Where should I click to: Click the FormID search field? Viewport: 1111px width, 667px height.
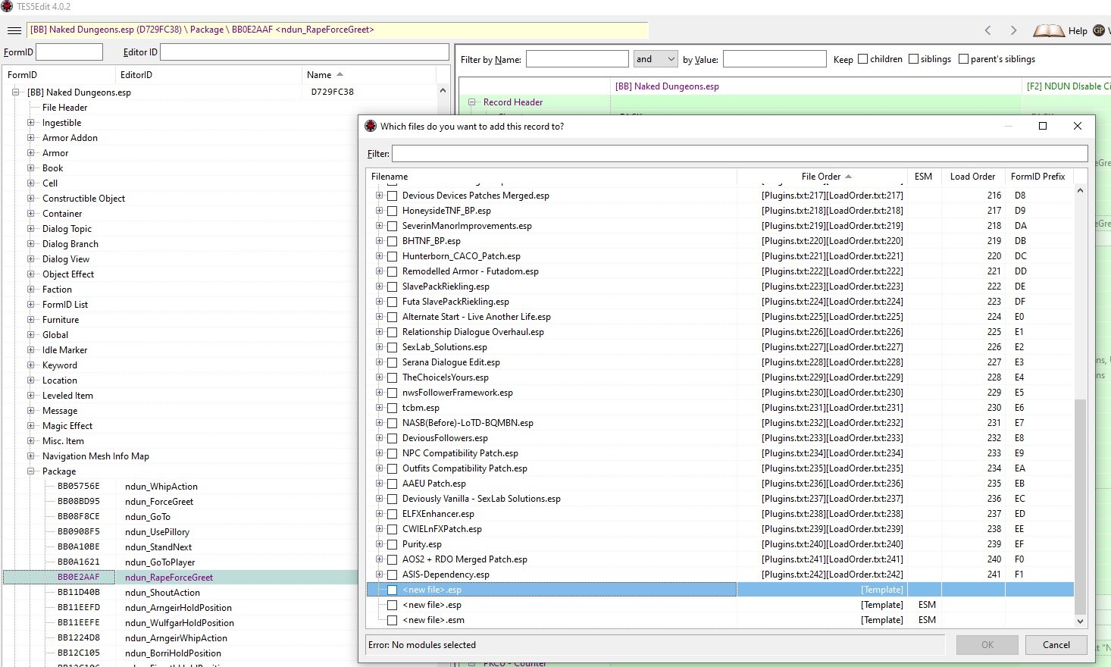[69, 52]
